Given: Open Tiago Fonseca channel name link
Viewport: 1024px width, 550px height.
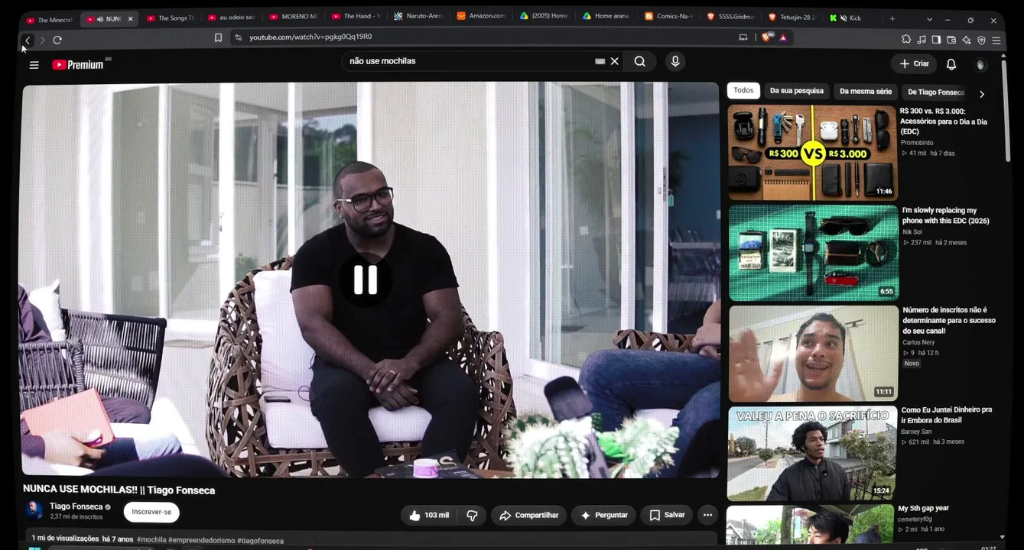Looking at the screenshot, I should 76,506.
